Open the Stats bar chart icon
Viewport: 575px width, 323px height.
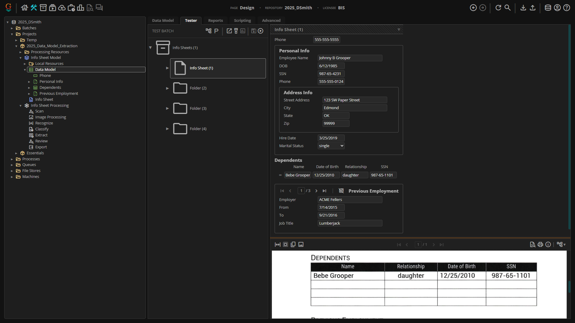80,8
